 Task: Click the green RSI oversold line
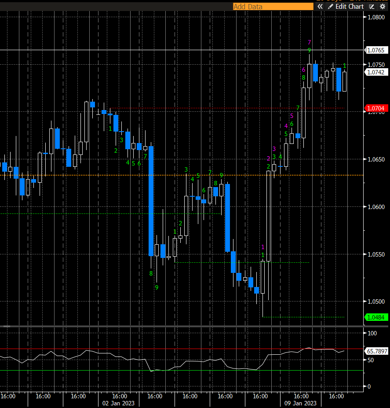click(182, 370)
